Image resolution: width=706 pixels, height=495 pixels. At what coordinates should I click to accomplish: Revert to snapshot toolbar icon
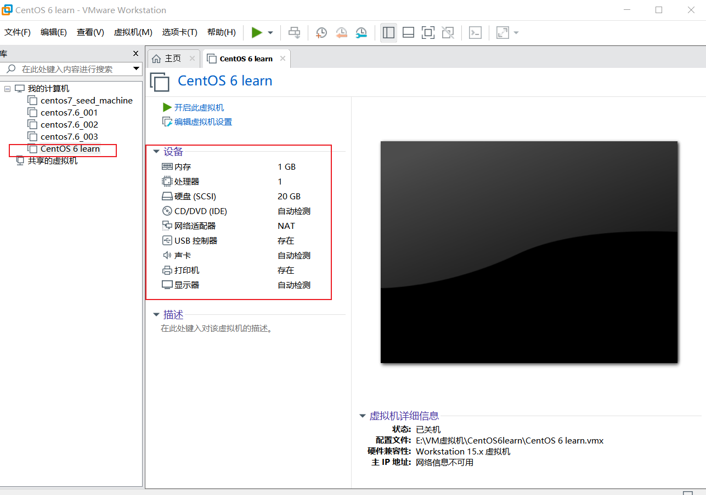click(x=341, y=33)
